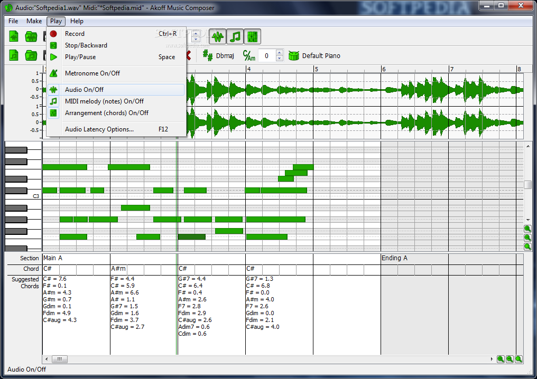Select the Main A section cell
537x379 pixels.
coord(76,258)
